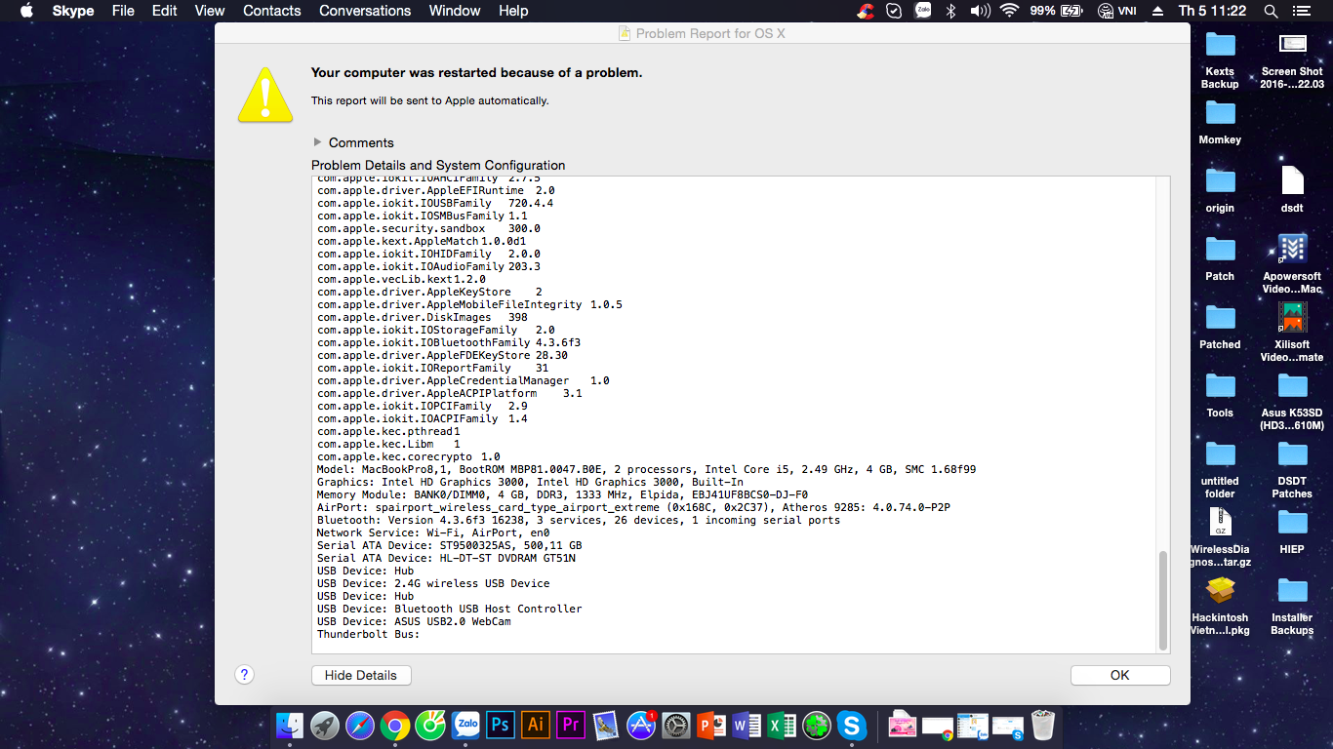Expand the Comments disclosure triangle
This screenshot has height=749, width=1333.
(x=317, y=142)
